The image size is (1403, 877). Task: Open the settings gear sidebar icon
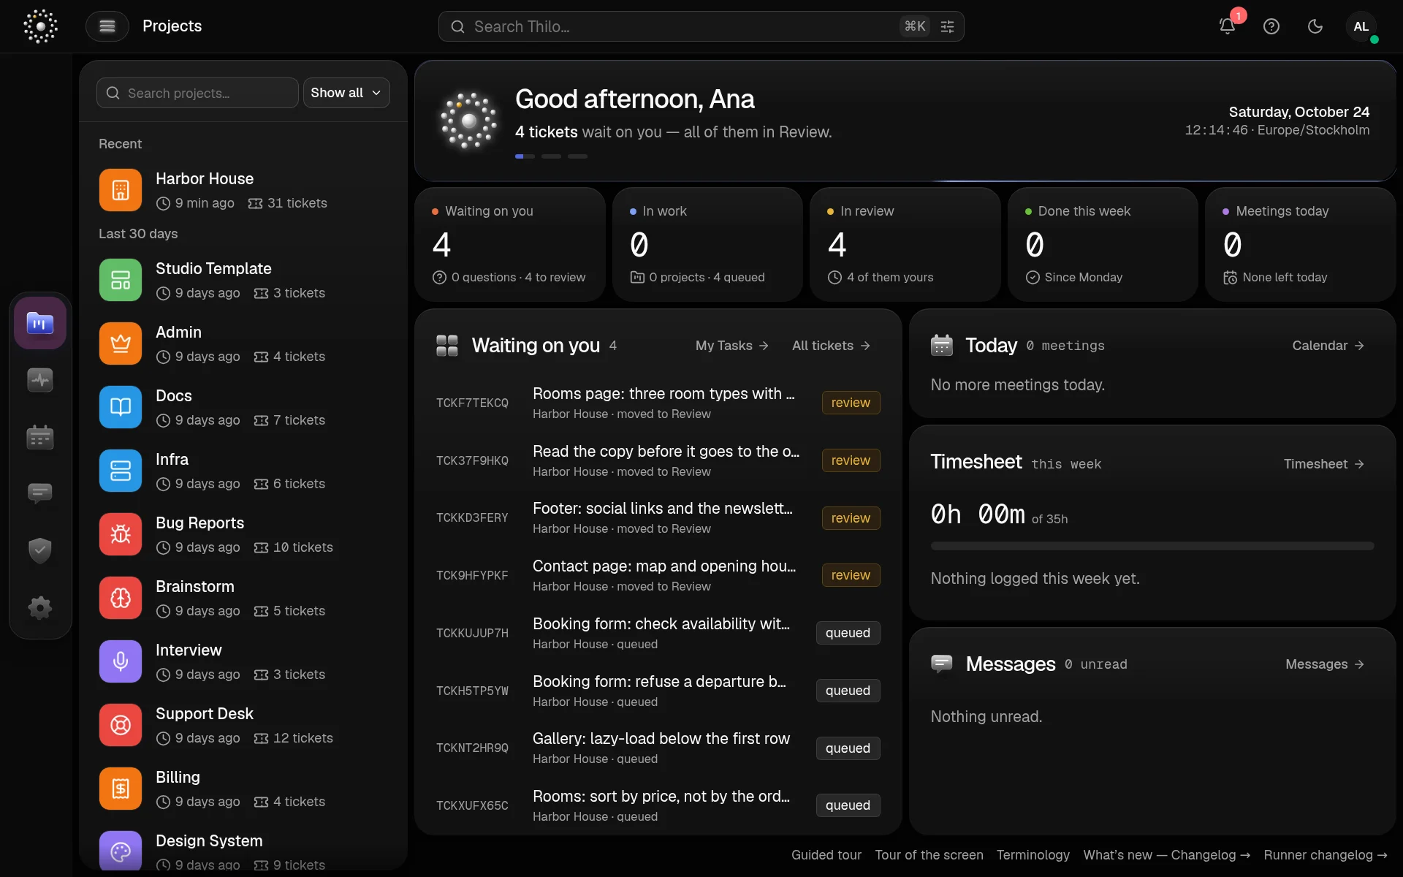click(x=40, y=607)
